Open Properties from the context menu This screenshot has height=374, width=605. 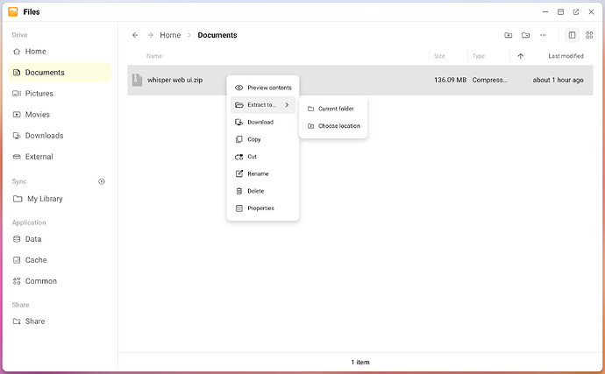263,208
